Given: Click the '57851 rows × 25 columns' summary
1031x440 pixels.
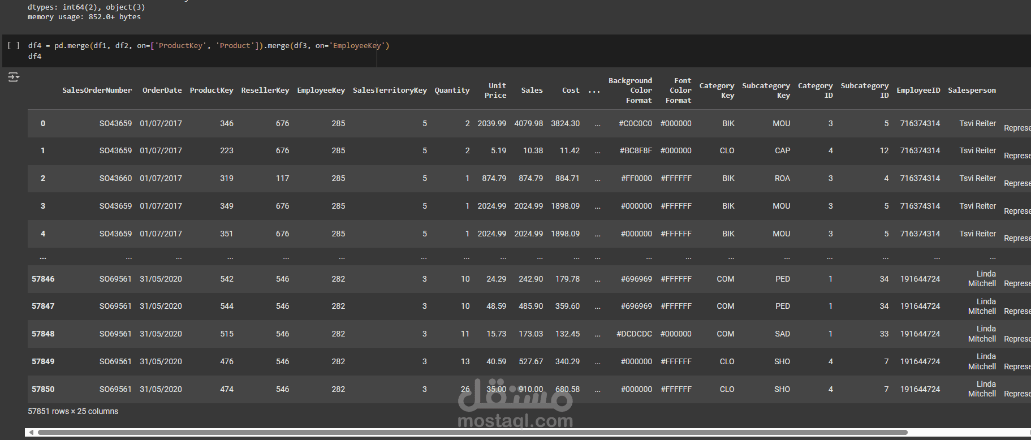Looking at the screenshot, I should (73, 411).
